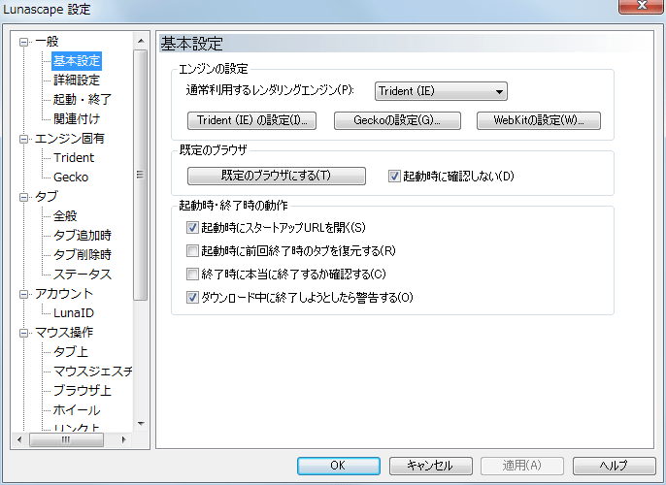The image size is (666, 485).
Task: Select 基本設定 in the tree
Action: [77, 61]
